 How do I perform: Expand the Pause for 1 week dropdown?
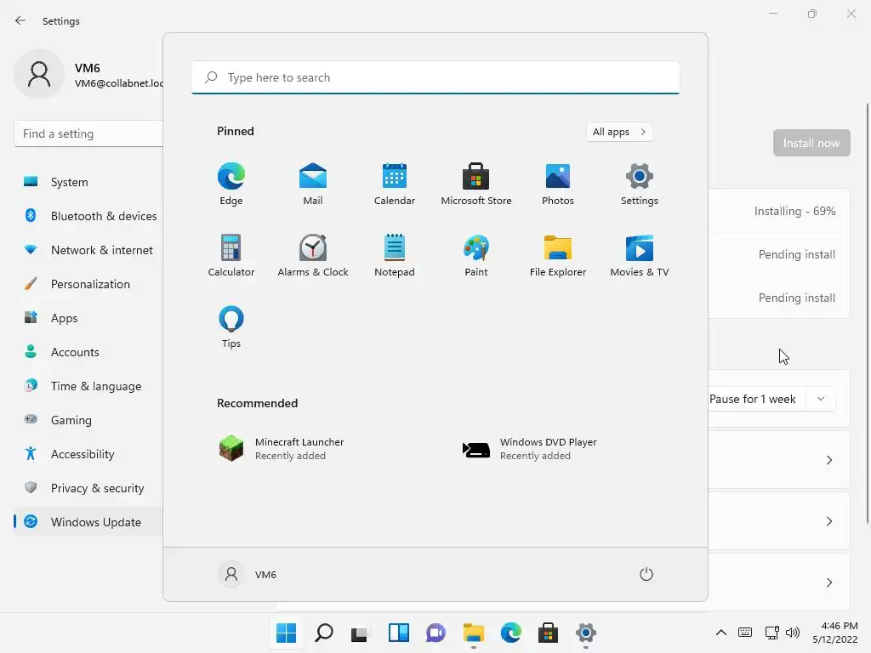(x=821, y=399)
